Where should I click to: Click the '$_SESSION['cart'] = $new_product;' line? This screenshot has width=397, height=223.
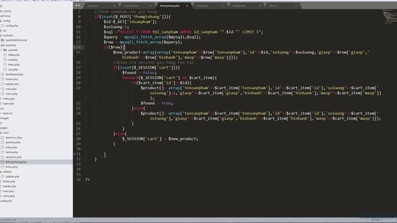pyautogui.click(x=160, y=139)
